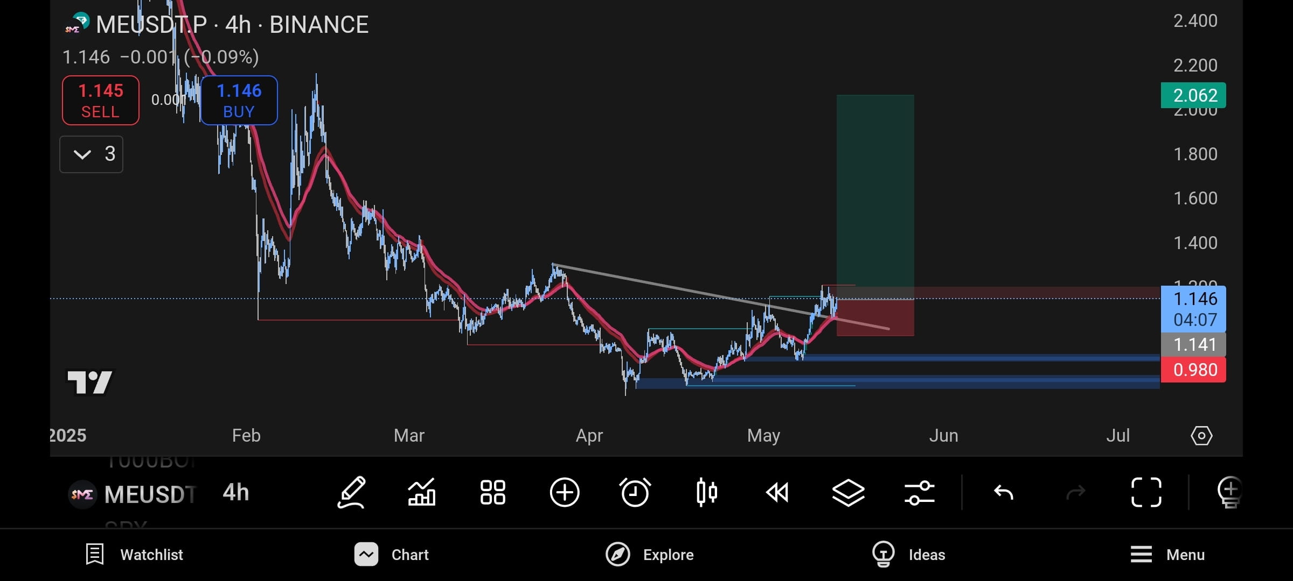Tap the 2.400 price axis level
Viewport: 1293px width, 581px height.
point(1195,21)
